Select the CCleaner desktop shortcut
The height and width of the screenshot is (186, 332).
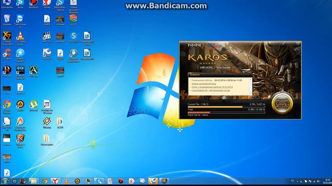click(x=7, y=54)
